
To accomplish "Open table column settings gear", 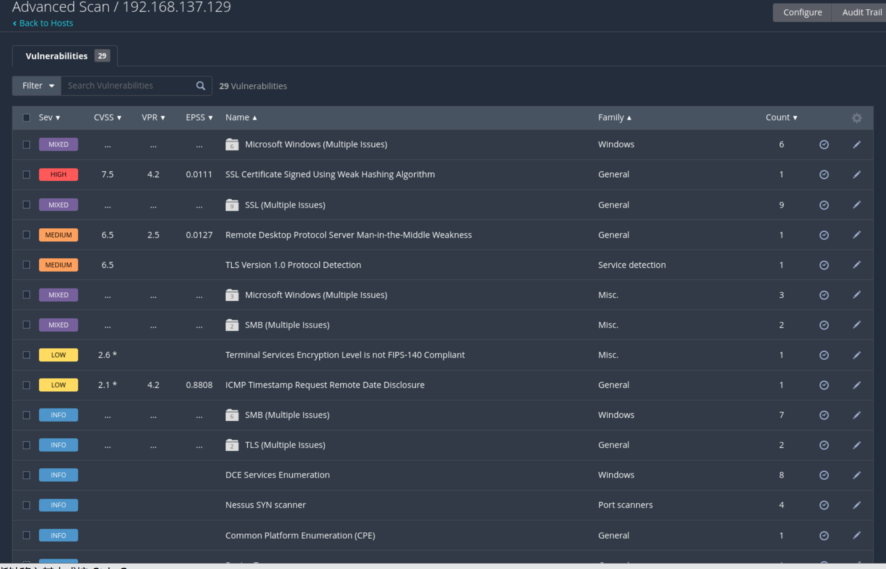I will coord(857,118).
